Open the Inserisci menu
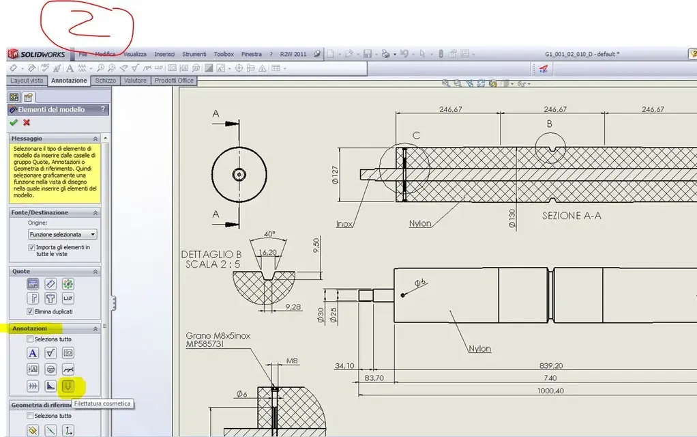 click(164, 54)
